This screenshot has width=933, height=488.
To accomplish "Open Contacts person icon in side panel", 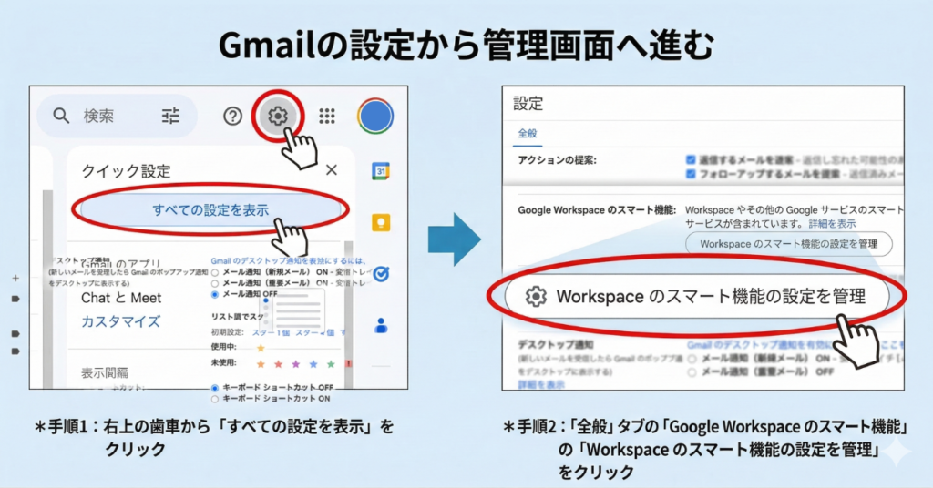I will pyautogui.click(x=381, y=325).
